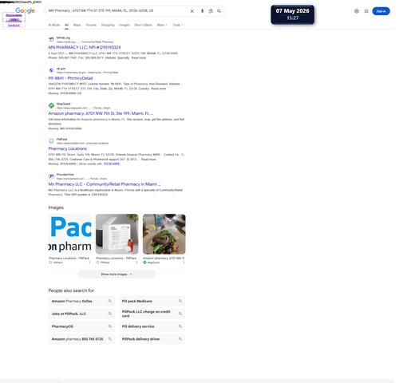Click the MapQuest source icon under third image
This screenshot has width=399, height=383.
click(144, 263)
